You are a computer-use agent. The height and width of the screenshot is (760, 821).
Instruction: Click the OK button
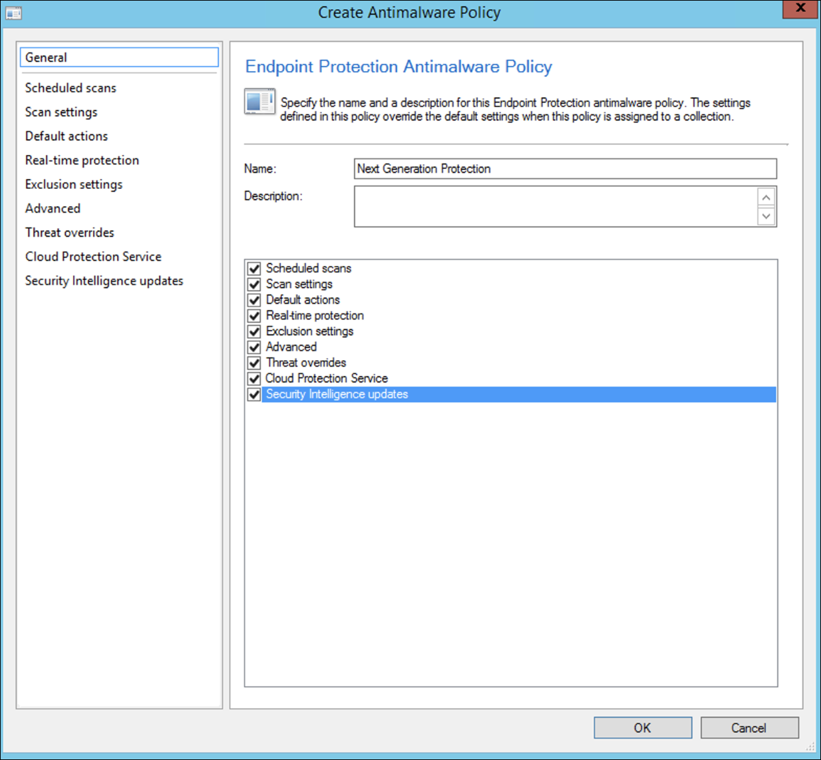pos(643,727)
